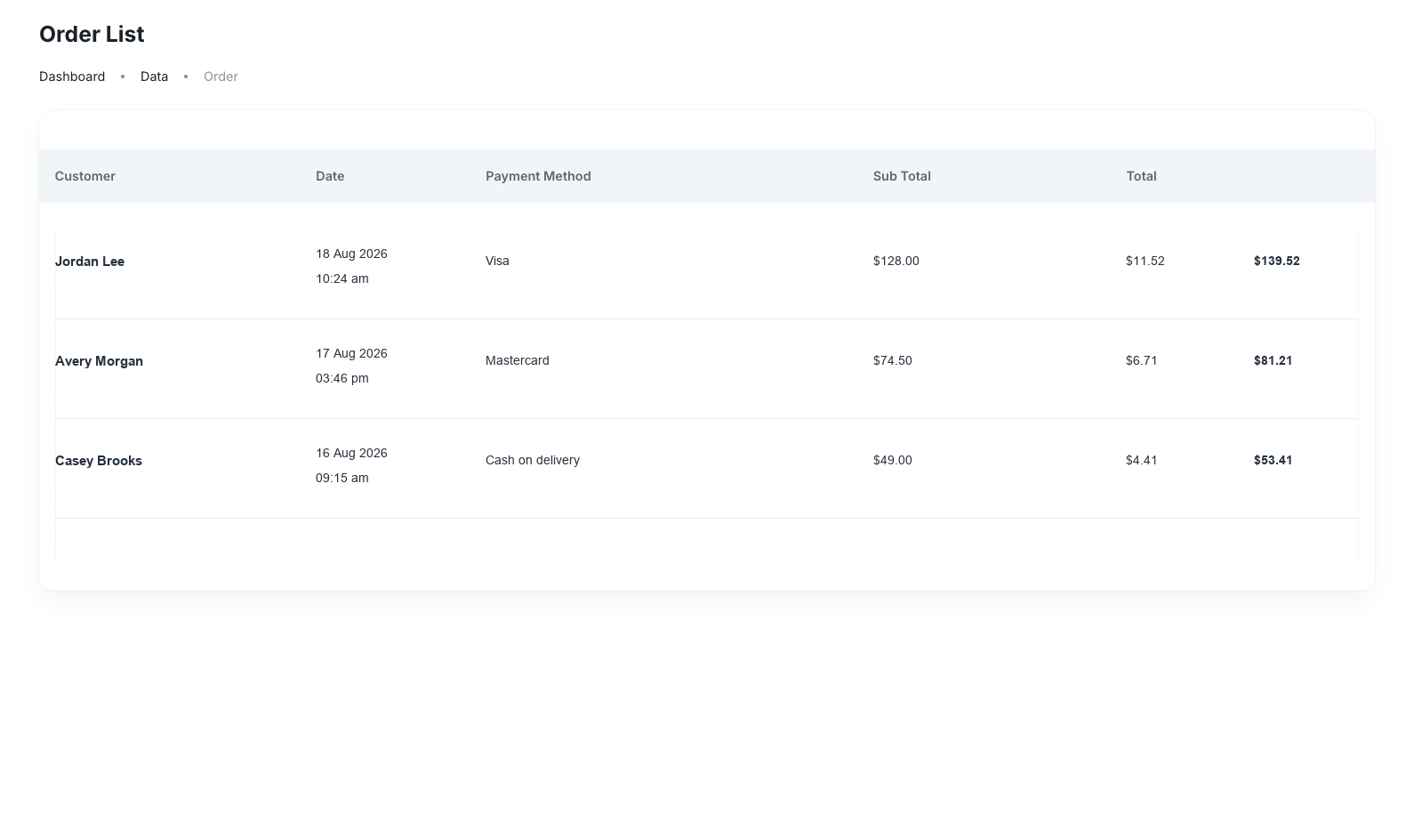Click the bold $53.41 total
Image resolution: width=1414 pixels, height=822 pixels.
click(x=1273, y=460)
